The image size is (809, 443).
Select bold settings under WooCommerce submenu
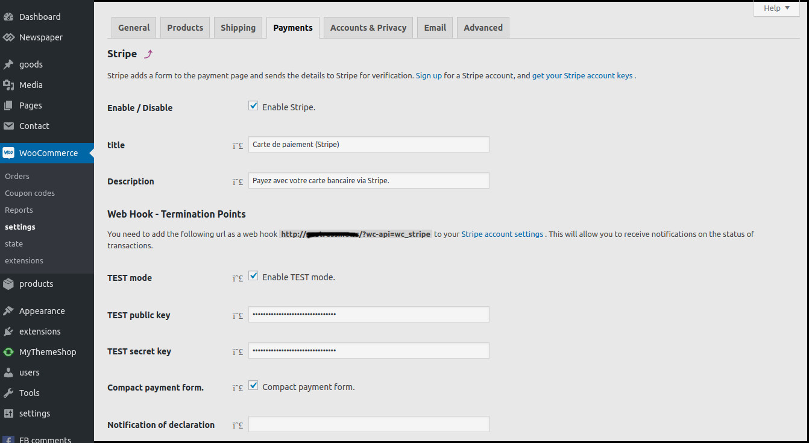pos(20,227)
